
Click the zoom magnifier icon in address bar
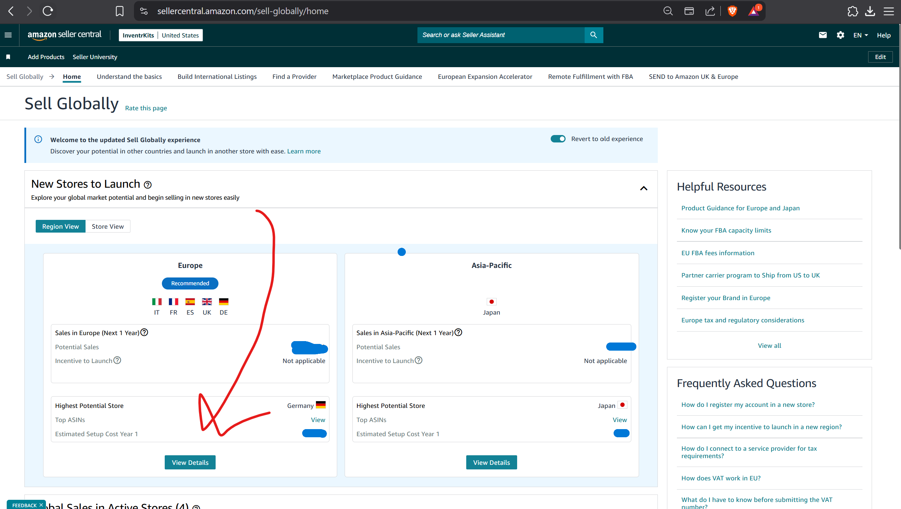[668, 11]
